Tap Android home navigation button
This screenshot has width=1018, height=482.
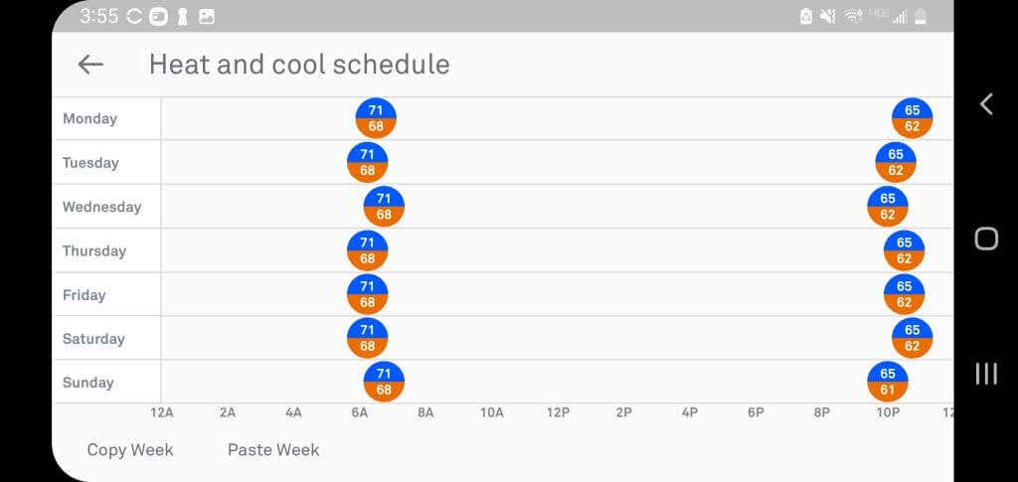tap(986, 239)
